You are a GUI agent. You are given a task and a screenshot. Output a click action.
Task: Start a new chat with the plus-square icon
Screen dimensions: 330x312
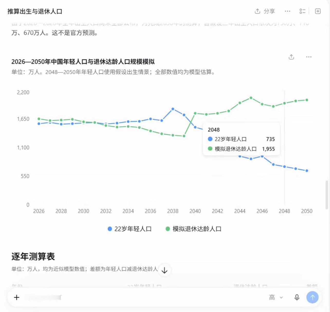[x=318, y=11]
